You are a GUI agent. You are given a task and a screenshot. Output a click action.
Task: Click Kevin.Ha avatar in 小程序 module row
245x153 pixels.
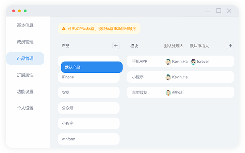click(x=168, y=77)
